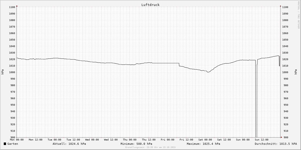Click the black Garten legend color square

5,144
